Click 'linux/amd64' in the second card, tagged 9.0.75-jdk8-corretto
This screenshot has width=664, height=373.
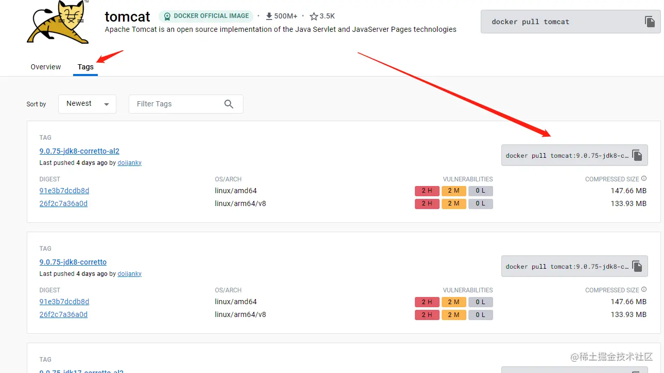click(x=236, y=302)
